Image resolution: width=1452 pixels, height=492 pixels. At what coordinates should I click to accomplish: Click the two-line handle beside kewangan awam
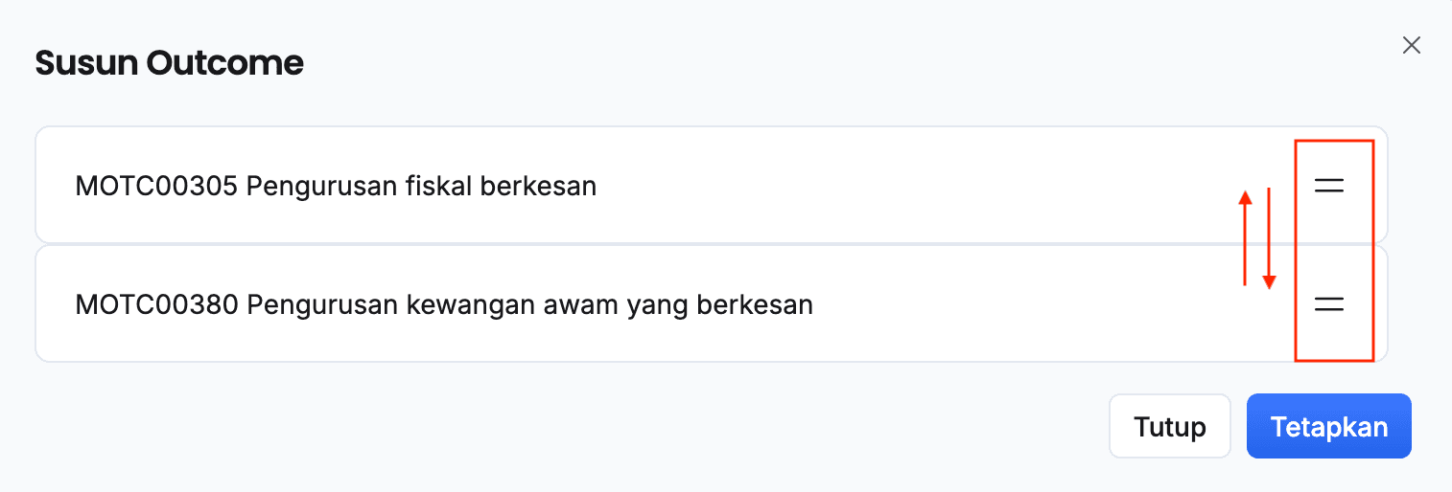[x=1328, y=304]
